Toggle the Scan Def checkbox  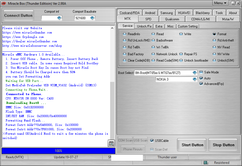click(152, 149)
